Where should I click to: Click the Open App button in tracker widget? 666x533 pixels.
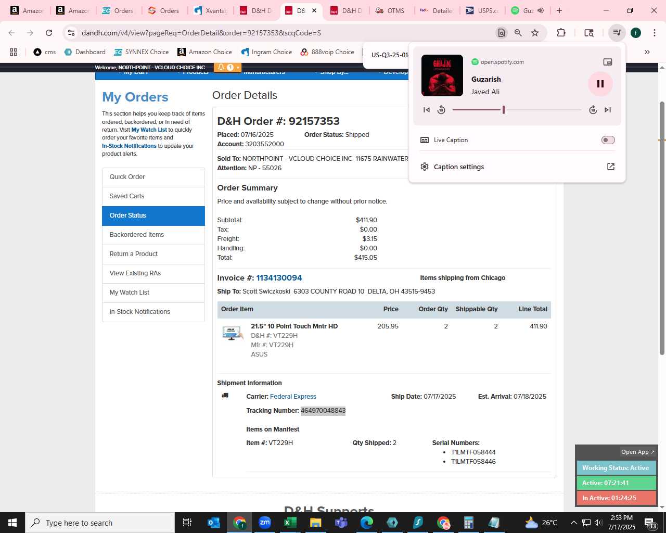click(637, 452)
